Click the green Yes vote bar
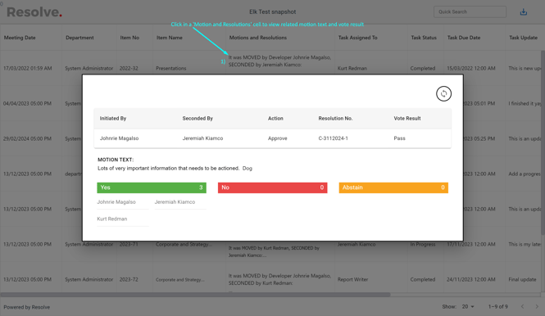The height and width of the screenshot is (316, 545). (x=152, y=187)
